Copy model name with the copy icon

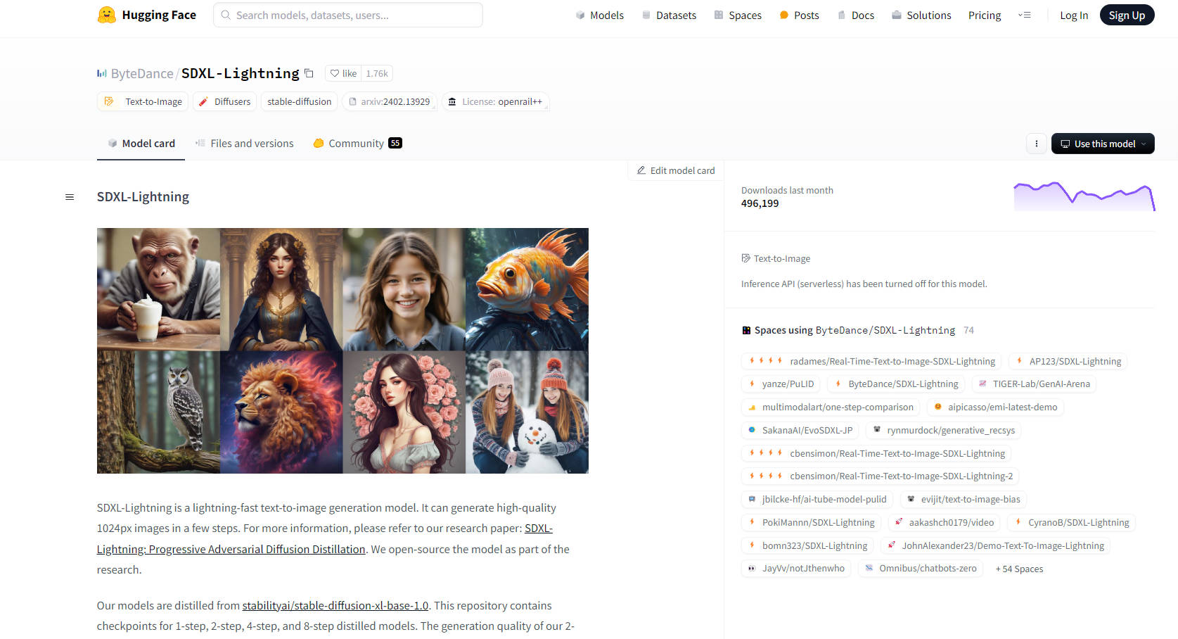point(309,73)
